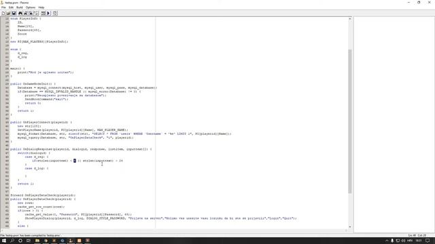
Task: Click the Ln line indicator in the status bar
Action: pos(412,235)
